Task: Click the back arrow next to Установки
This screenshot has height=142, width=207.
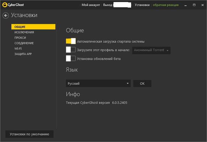Action: pos(6,15)
